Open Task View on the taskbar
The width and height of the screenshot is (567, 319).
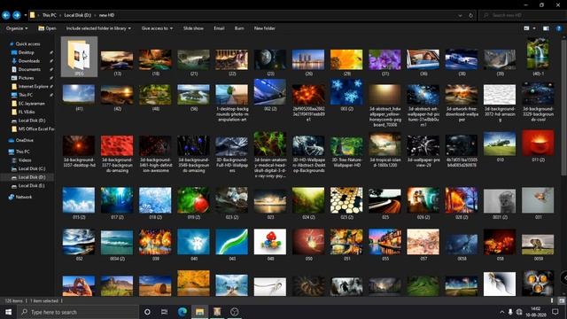pyautogui.click(x=164, y=312)
